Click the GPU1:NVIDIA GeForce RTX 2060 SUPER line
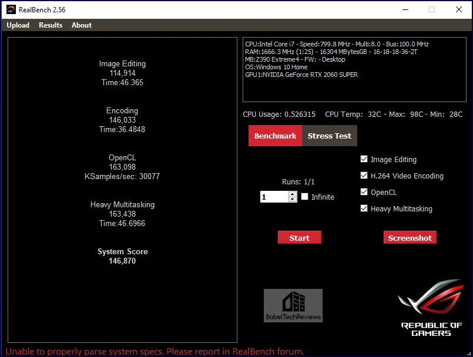This screenshot has height=357, width=473. tap(301, 75)
